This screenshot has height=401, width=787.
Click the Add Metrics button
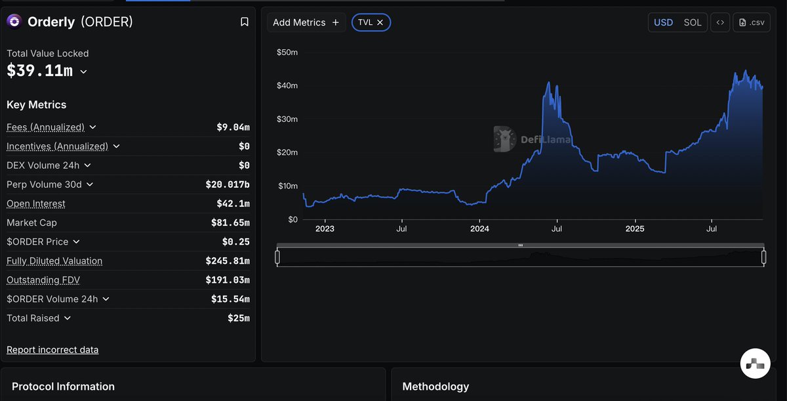306,22
